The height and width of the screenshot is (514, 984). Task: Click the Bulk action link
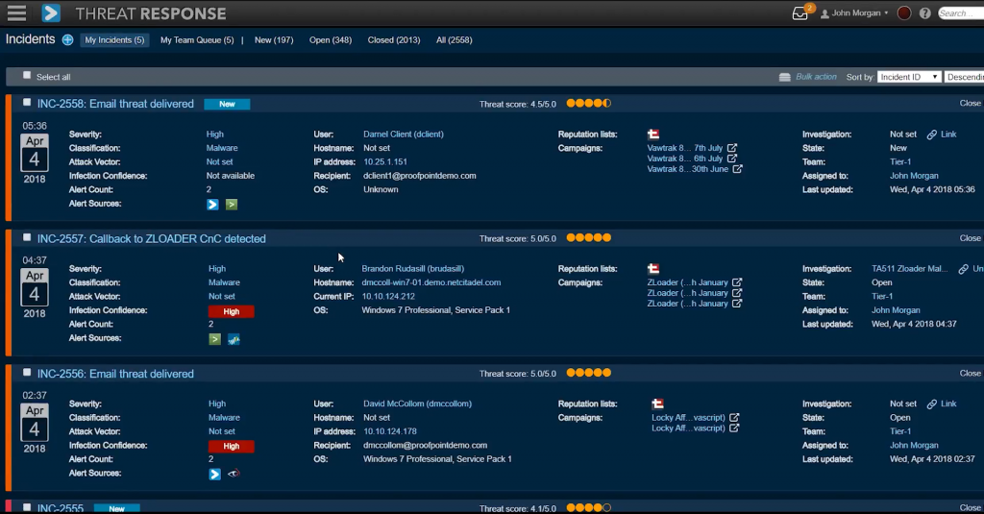click(816, 77)
